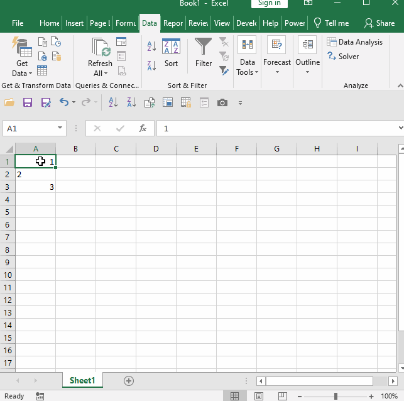
Task: Click the zoom slider handle
Action: [x=336, y=396]
